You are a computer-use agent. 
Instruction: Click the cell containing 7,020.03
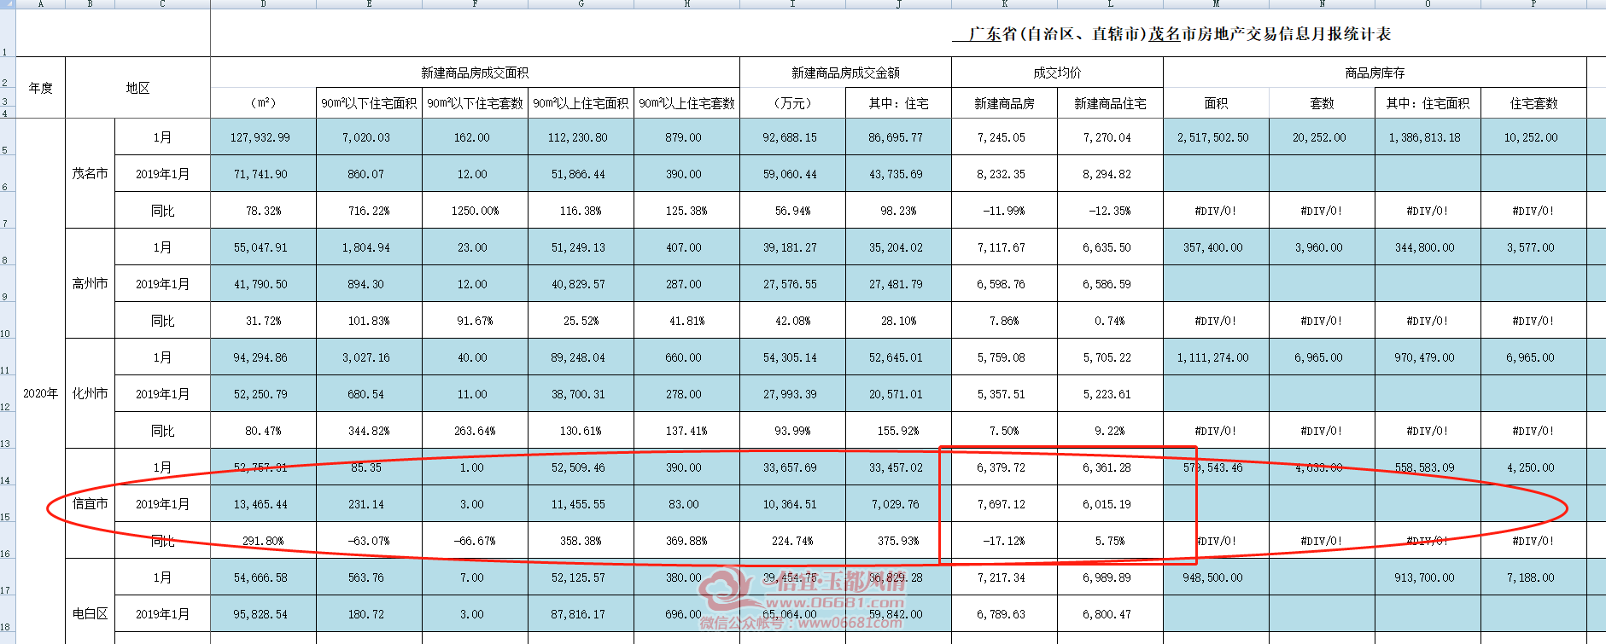tap(369, 136)
